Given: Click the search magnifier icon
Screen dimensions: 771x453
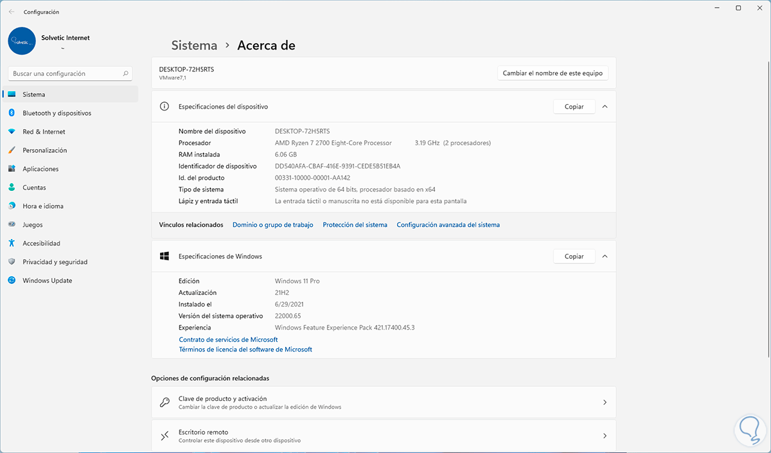Looking at the screenshot, I should pyautogui.click(x=126, y=74).
